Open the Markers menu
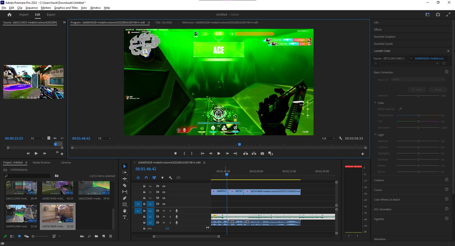455x246 pixels. tap(46, 8)
